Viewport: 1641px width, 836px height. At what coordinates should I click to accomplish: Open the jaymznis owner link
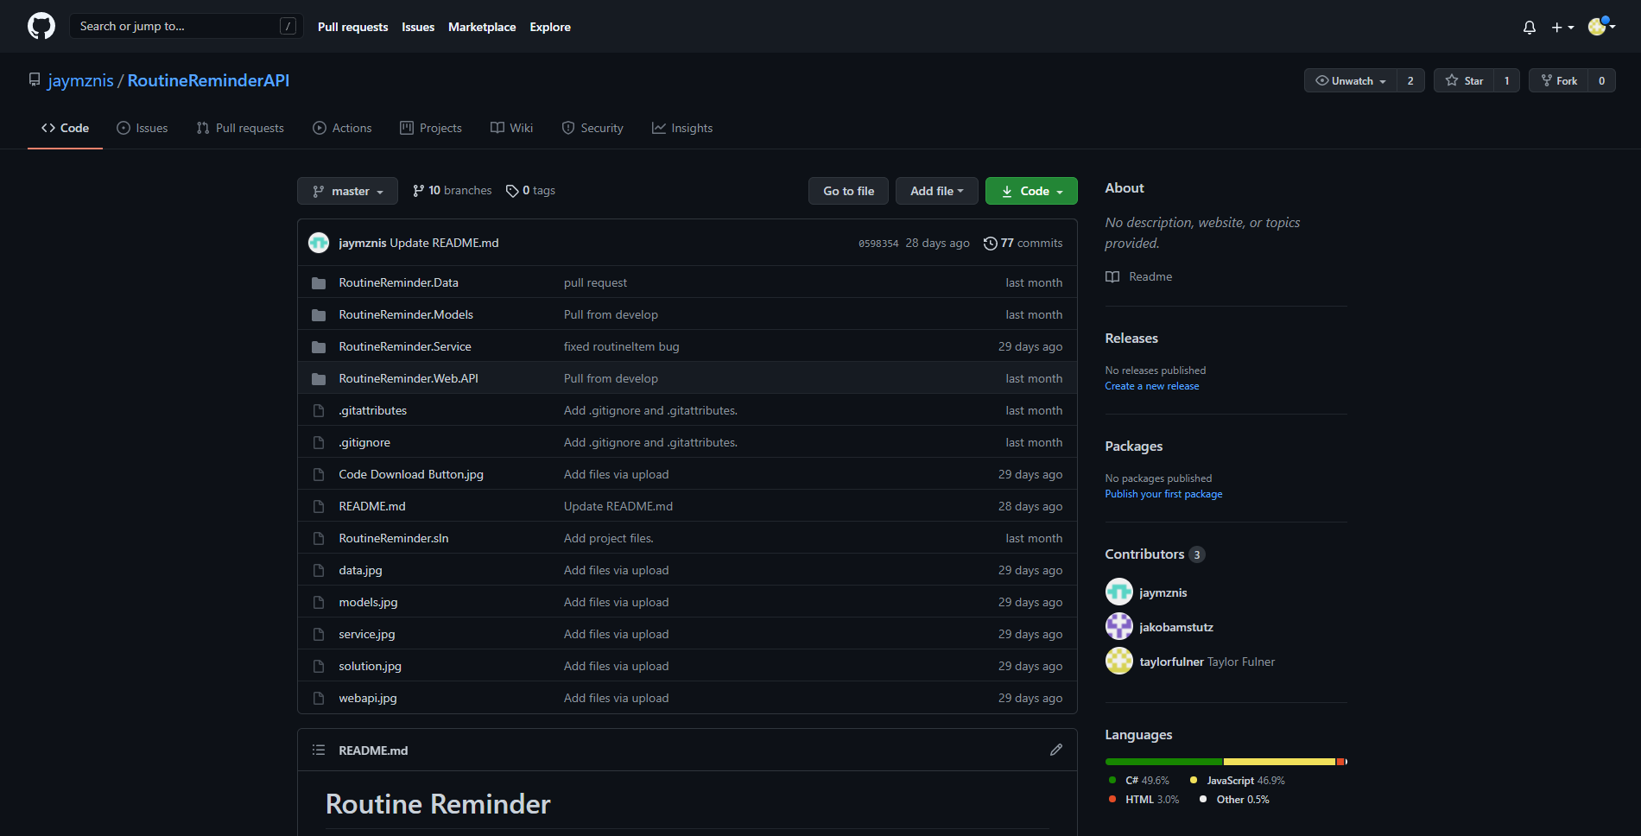pos(80,80)
